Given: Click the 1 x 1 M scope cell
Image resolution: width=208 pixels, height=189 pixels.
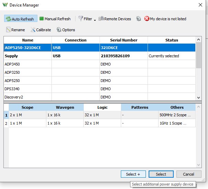Looking at the screenshot, I should tap(27, 123).
